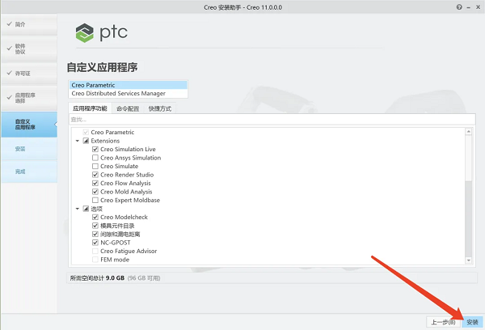Viewport: 485px width, 330px height.
Task: Uncheck Creo Mold Analysis
Action: pos(95,192)
